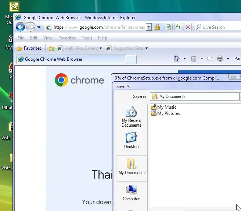Click the Read Mail icon
This screenshot has height=211, width=241.
(210, 59)
